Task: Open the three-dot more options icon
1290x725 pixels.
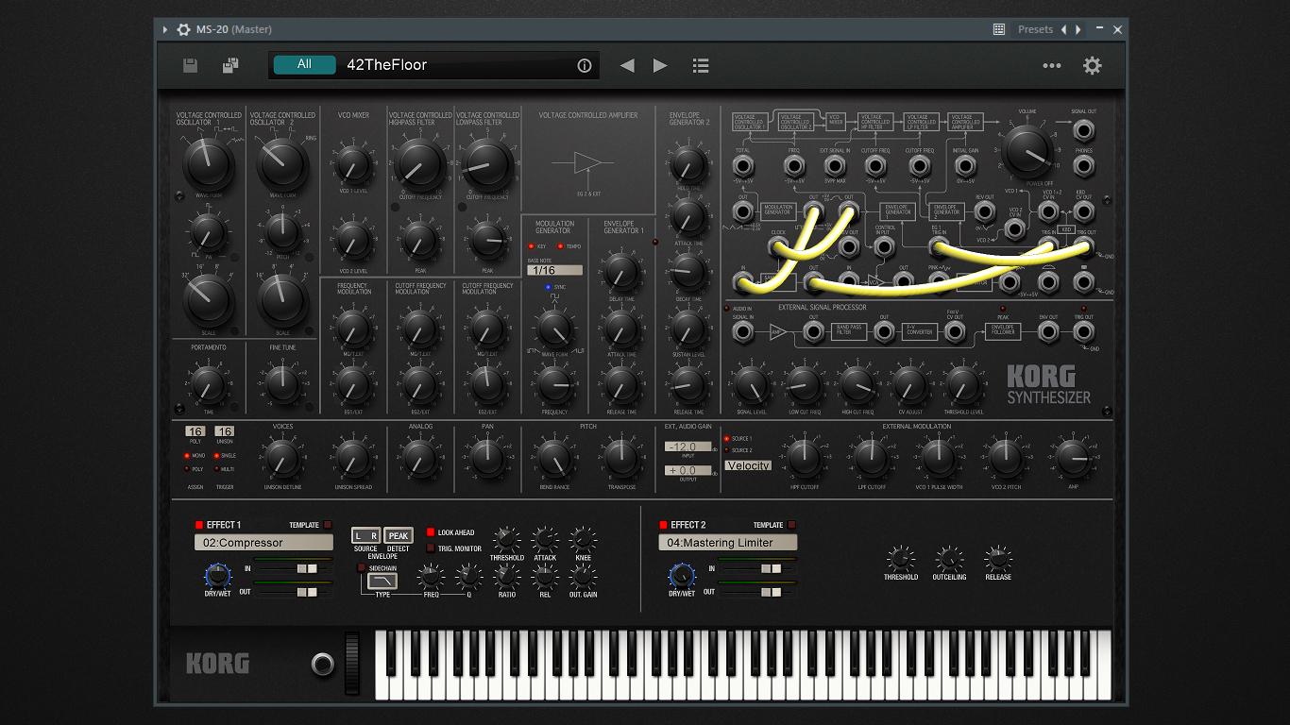Action: pos(1052,65)
